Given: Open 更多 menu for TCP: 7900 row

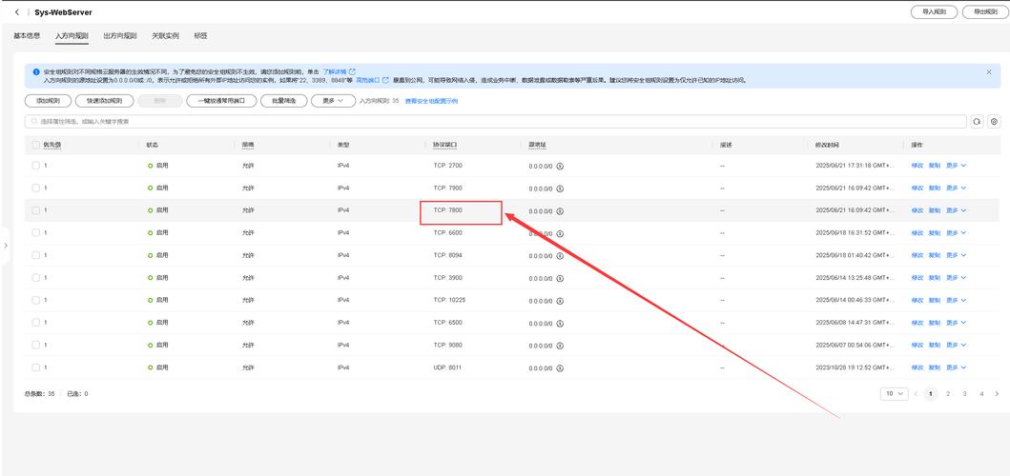Looking at the screenshot, I should click(x=957, y=188).
